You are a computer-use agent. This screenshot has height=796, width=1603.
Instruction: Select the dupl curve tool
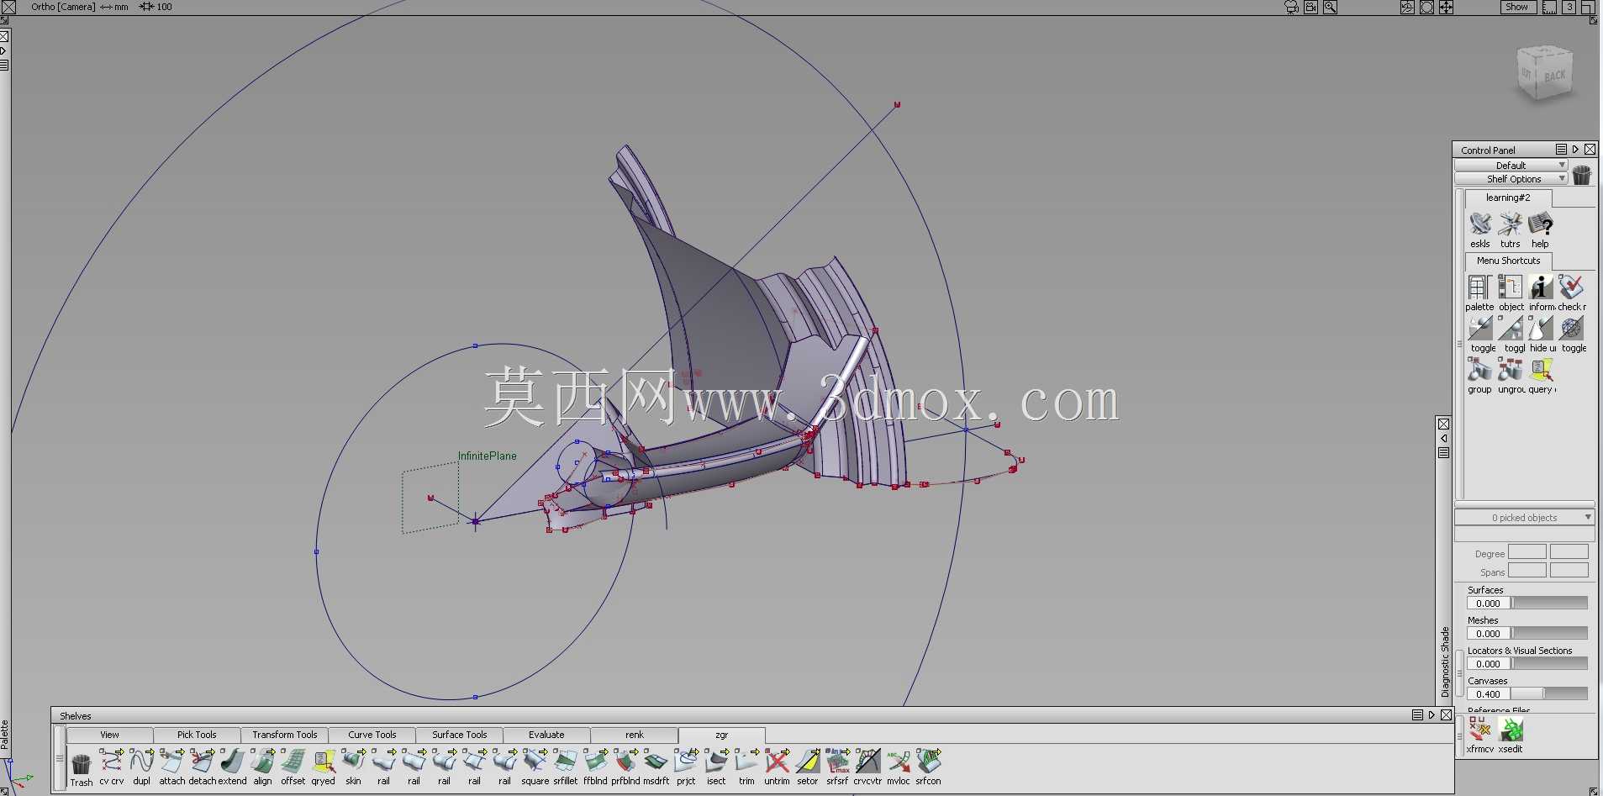coord(141,762)
